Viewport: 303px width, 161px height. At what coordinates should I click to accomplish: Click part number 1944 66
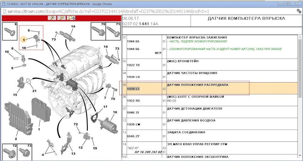pyautogui.click(x=133, y=49)
